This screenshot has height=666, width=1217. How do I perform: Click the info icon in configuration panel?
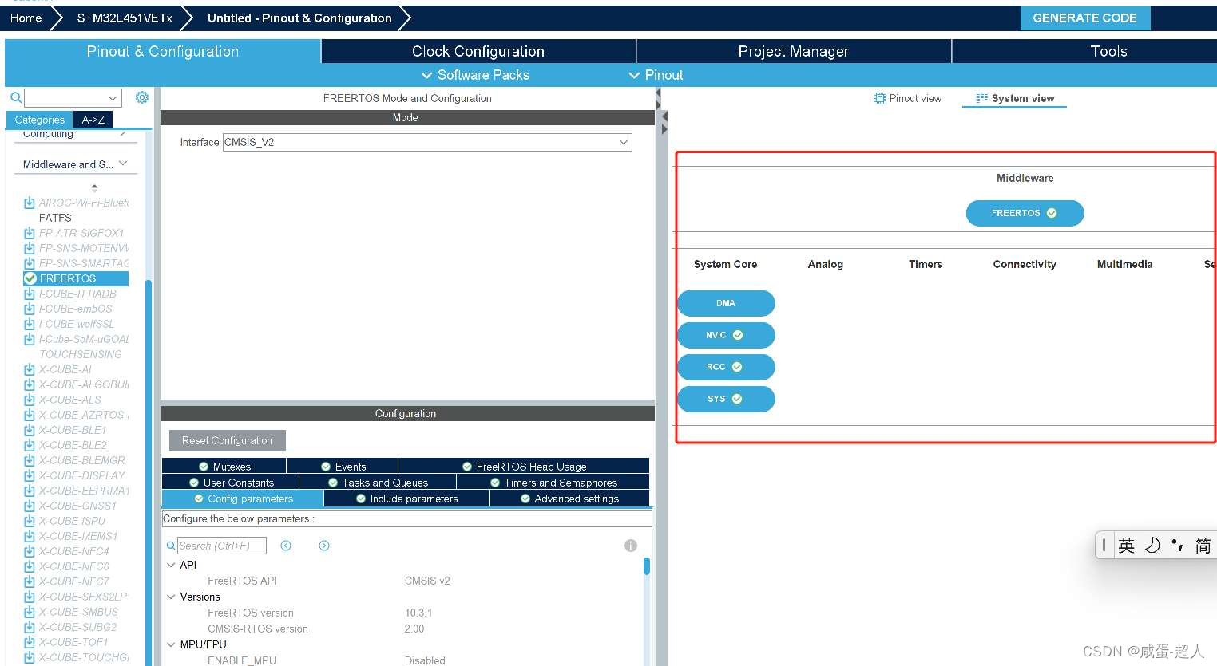coord(631,546)
